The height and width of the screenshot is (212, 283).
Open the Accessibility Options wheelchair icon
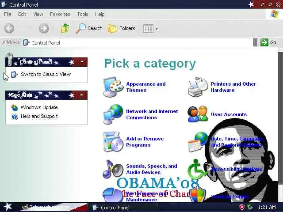(x=197, y=169)
